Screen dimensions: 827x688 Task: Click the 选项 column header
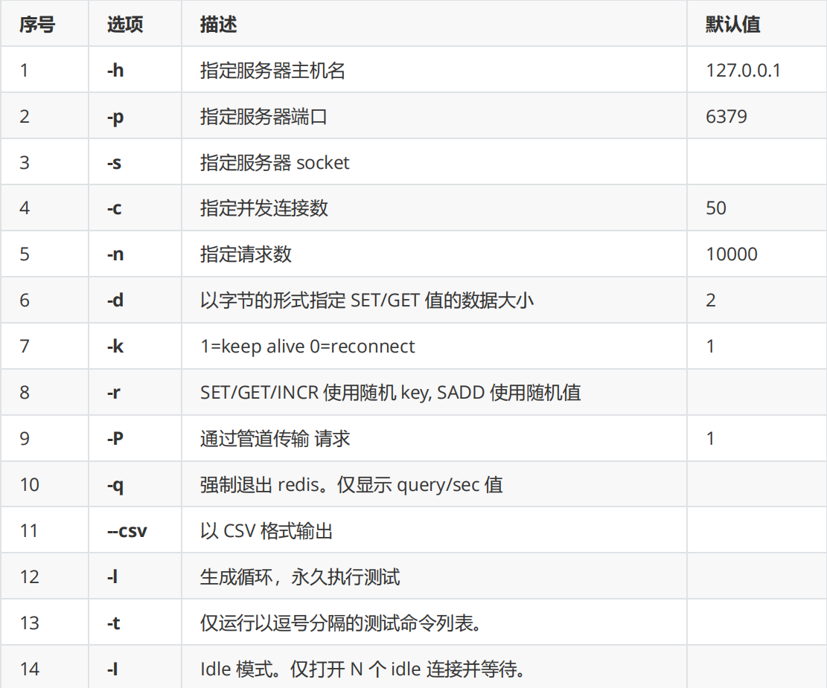click(x=124, y=25)
